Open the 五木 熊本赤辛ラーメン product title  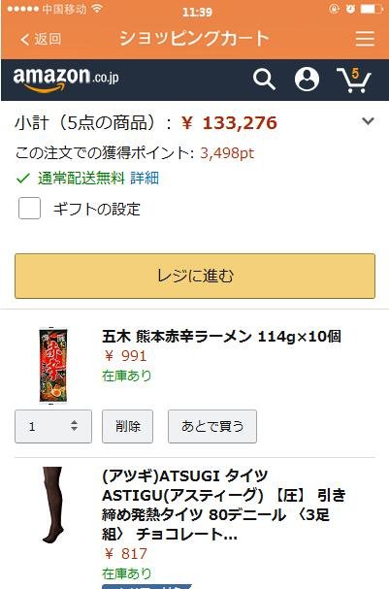[221, 336]
